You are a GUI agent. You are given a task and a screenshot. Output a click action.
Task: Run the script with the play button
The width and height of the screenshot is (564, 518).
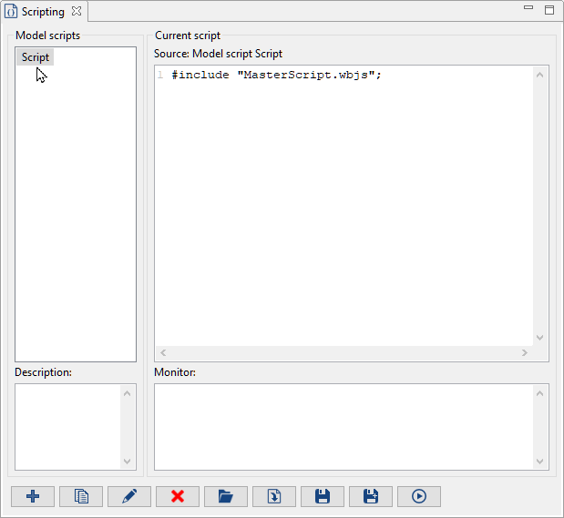pyautogui.click(x=419, y=496)
